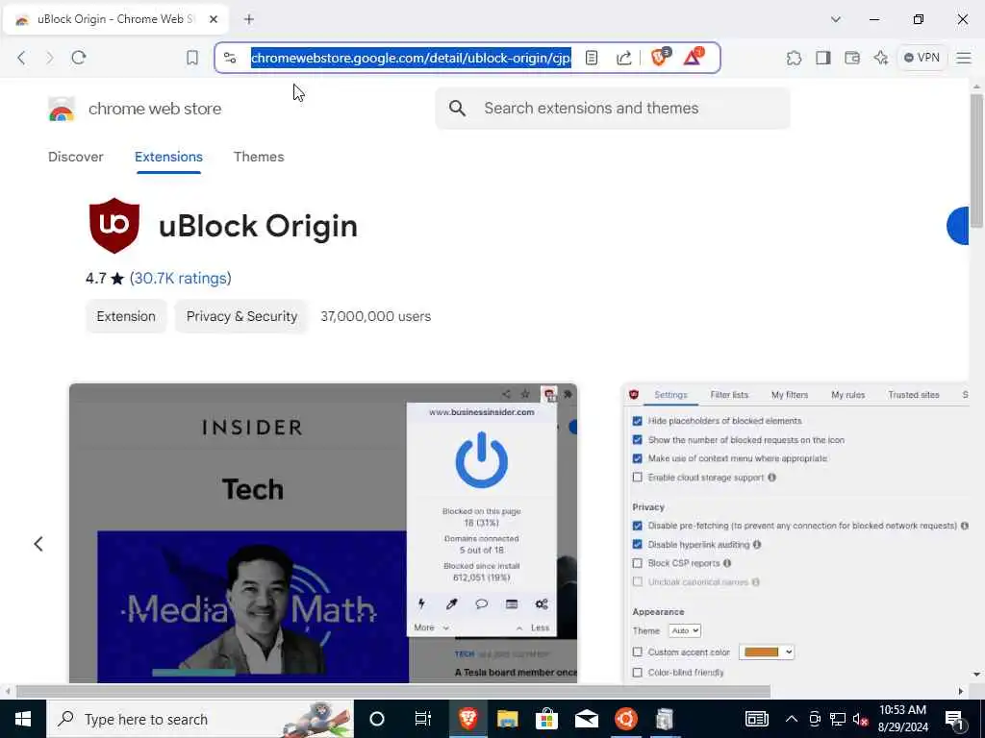Open File Explorer from taskbar

(x=507, y=719)
